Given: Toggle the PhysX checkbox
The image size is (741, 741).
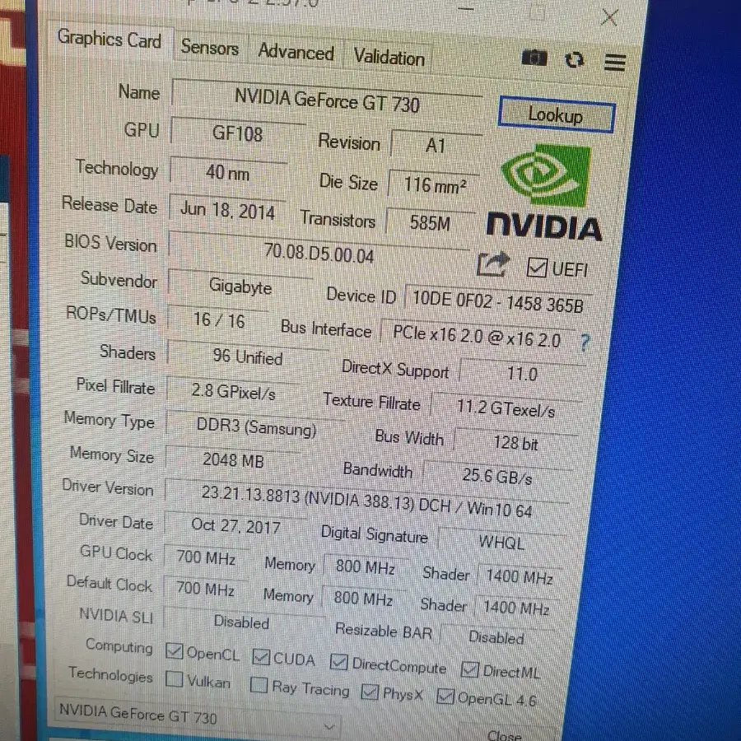Looking at the screenshot, I should [370, 692].
